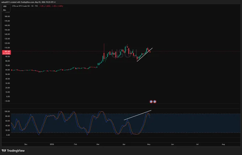The width and height of the screenshot is (242, 155).
Task: Click the Apr label on time axis
Action: coord(124,144)
